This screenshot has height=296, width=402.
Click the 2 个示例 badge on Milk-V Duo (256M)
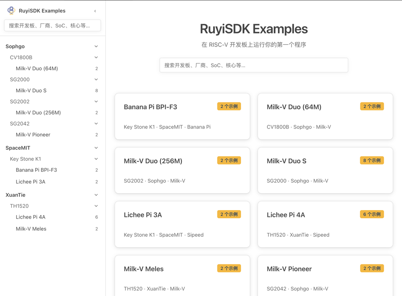pyautogui.click(x=229, y=160)
